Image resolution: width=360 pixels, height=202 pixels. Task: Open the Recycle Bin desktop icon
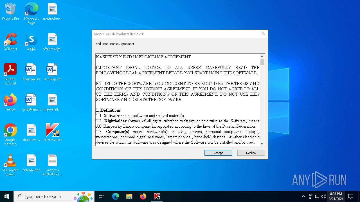point(10,12)
